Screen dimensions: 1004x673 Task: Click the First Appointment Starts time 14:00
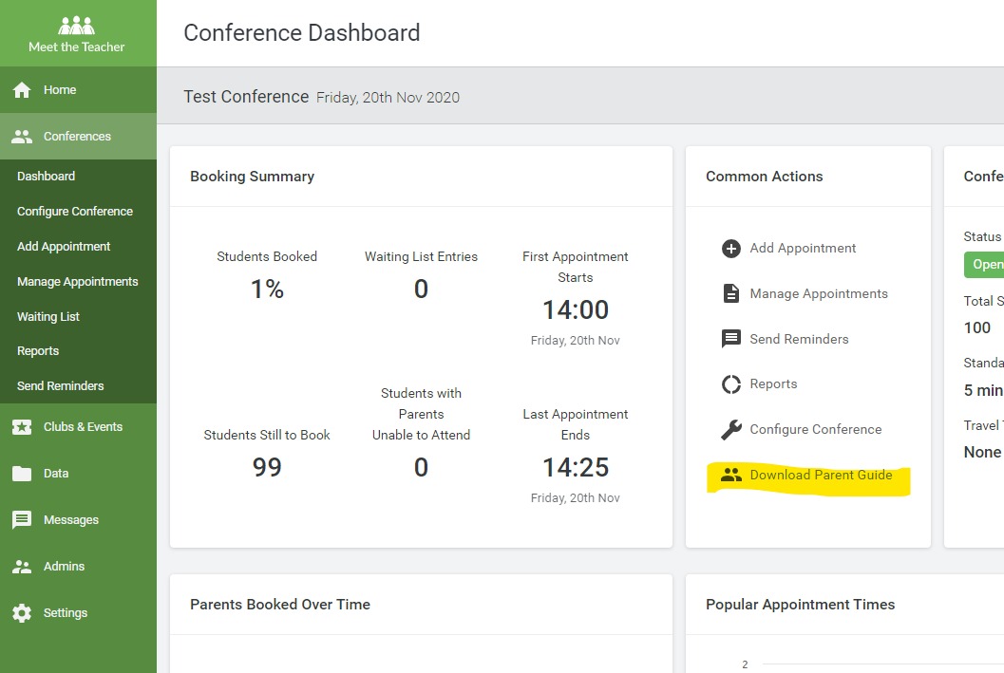[575, 310]
